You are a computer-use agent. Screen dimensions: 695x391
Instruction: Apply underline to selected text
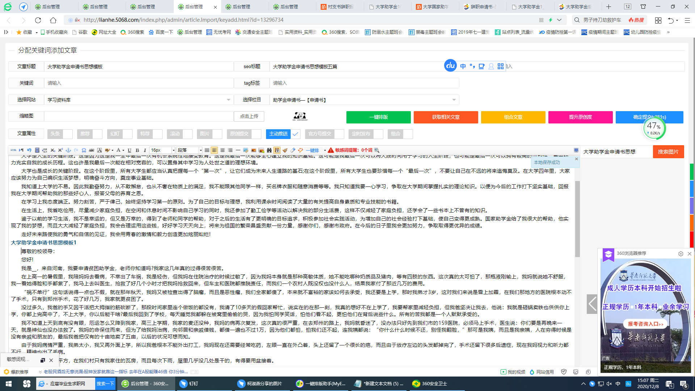(x=129, y=150)
